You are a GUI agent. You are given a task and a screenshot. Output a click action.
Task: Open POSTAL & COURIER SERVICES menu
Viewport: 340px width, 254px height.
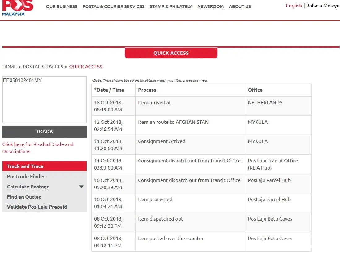pyautogui.click(x=113, y=6)
